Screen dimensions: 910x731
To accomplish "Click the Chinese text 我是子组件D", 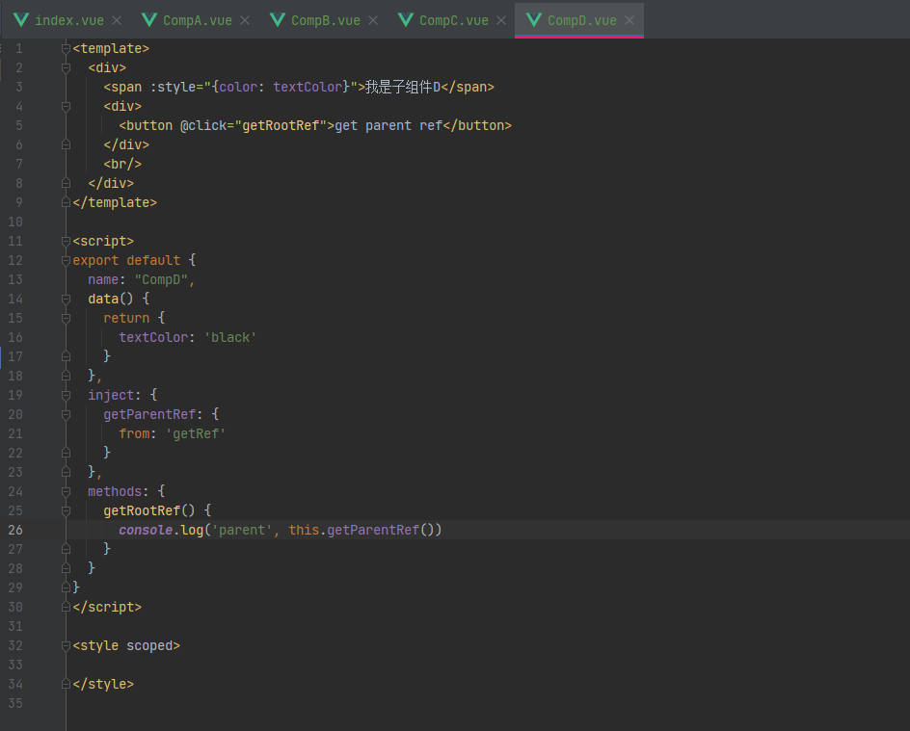I will click(403, 87).
